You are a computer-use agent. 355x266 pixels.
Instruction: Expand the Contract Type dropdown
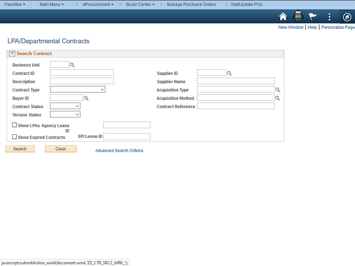click(x=78, y=89)
